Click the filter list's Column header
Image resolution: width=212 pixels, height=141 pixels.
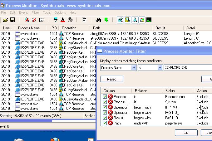(x=116, y=91)
